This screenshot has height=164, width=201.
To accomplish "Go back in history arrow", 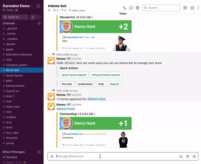I will 33,17.
